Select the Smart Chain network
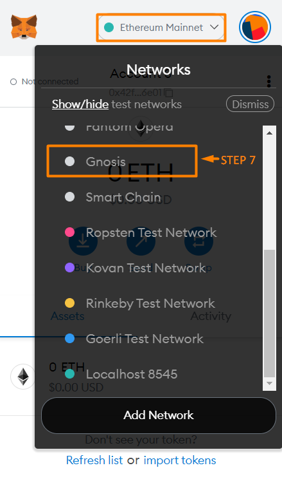The height and width of the screenshot is (479, 282). pos(123,197)
